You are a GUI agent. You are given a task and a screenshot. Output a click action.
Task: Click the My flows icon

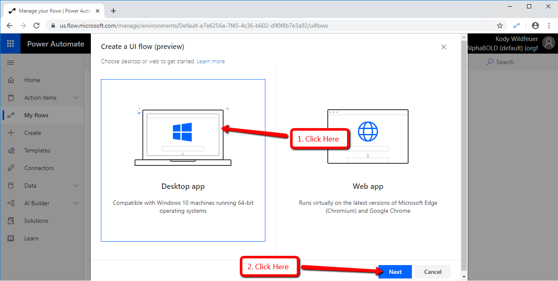[11, 115]
